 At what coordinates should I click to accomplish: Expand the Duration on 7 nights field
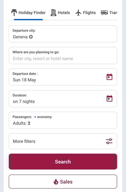pos(63,99)
